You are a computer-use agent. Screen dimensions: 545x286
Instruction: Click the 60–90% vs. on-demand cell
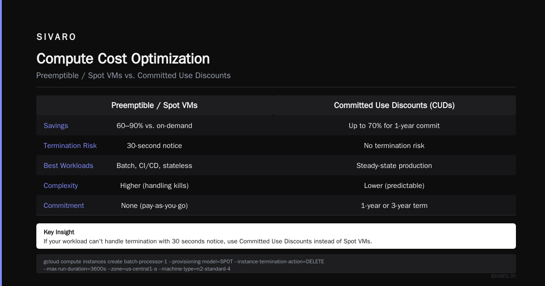click(x=154, y=126)
